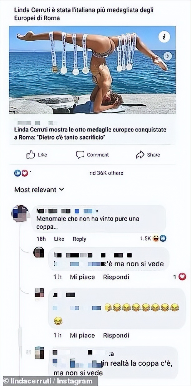Click the info icon on the photo
The image size is (191, 386).
tap(164, 37)
